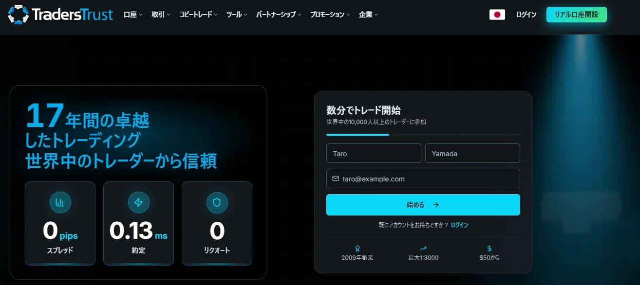Open the Japan flag language selector
The width and height of the screenshot is (640, 285).
[x=497, y=15]
